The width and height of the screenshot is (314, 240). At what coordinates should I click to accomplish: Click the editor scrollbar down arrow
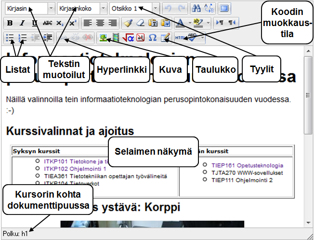coord(308,223)
